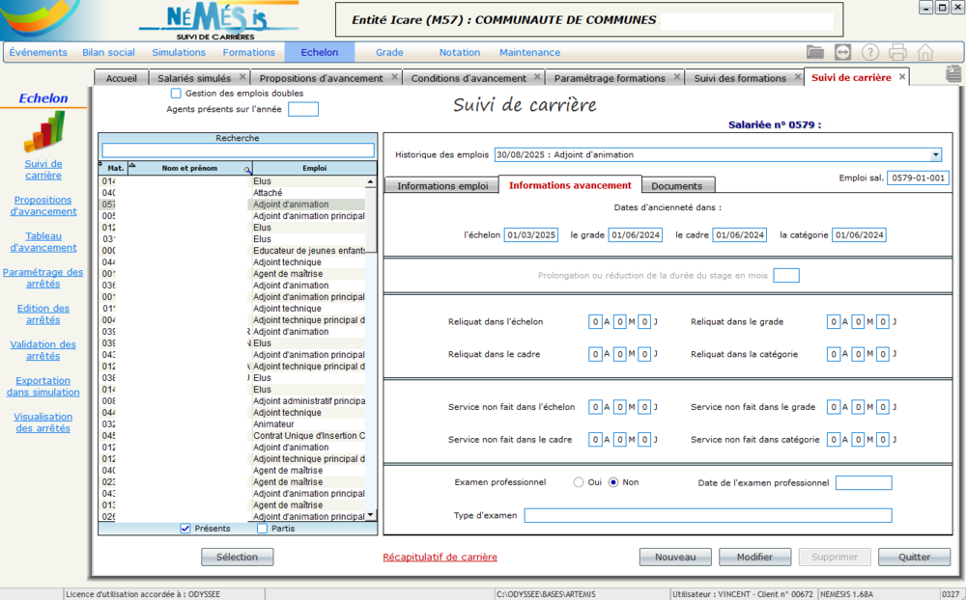
Task: Close the Suivi de carrière tab
Action: (x=902, y=77)
